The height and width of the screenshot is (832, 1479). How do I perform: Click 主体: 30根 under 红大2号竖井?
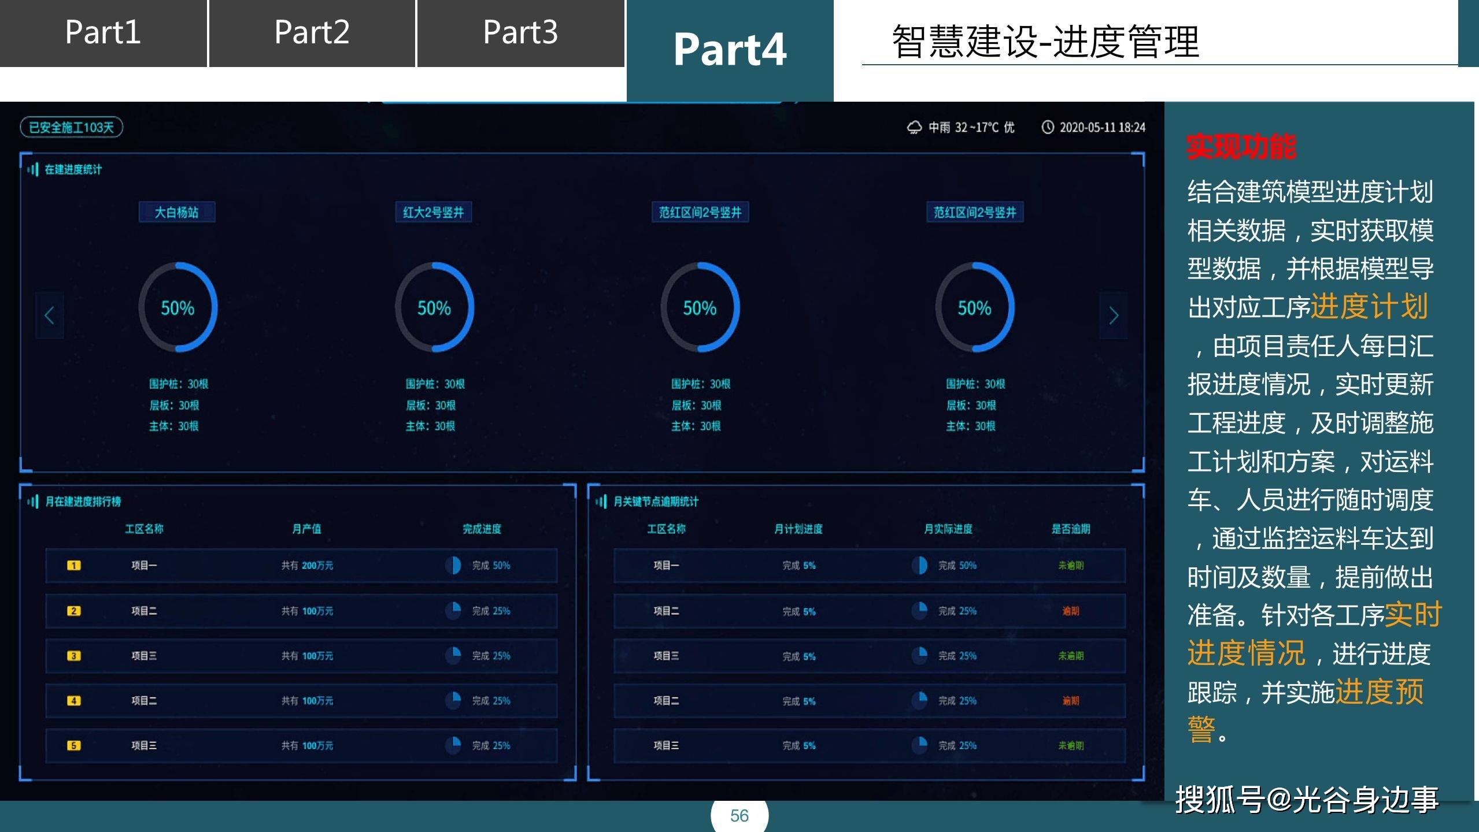(430, 426)
